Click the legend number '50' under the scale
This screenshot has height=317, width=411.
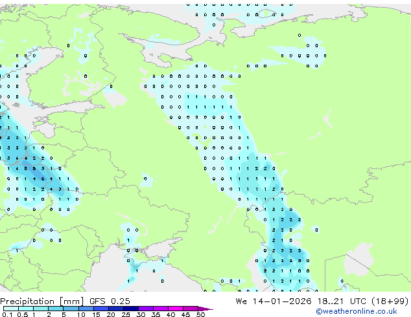pyautogui.click(x=200, y=314)
